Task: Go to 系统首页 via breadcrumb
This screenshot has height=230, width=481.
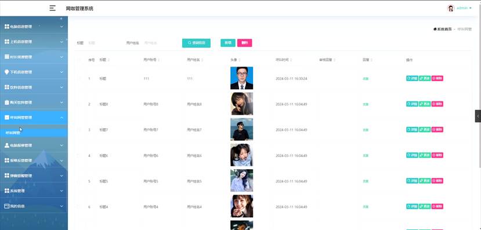Action: pyautogui.click(x=444, y=29)
